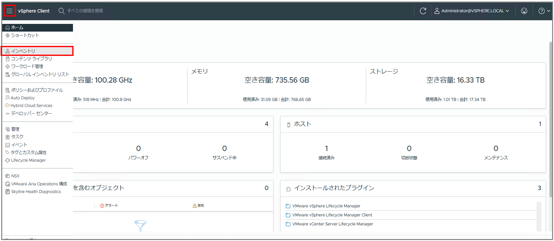Open VMware vSphere Lifecycle Manager Client plugin
The width and height of the screenshot is (554, 241).
point(332,215)
